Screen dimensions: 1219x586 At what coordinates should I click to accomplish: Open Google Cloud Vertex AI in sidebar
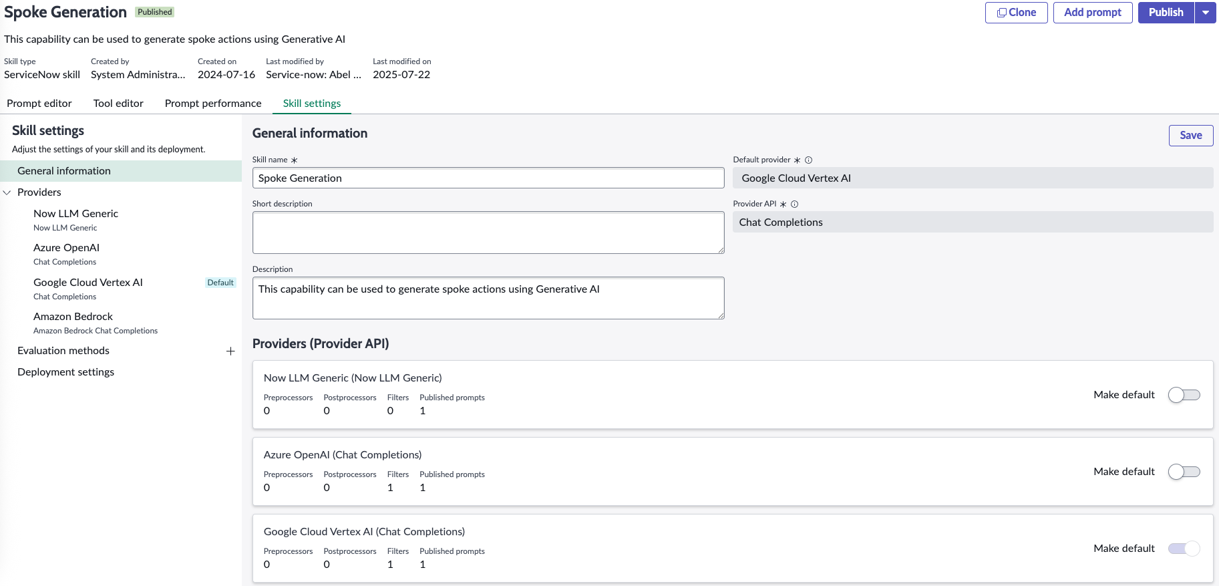(x=88, y=289)
